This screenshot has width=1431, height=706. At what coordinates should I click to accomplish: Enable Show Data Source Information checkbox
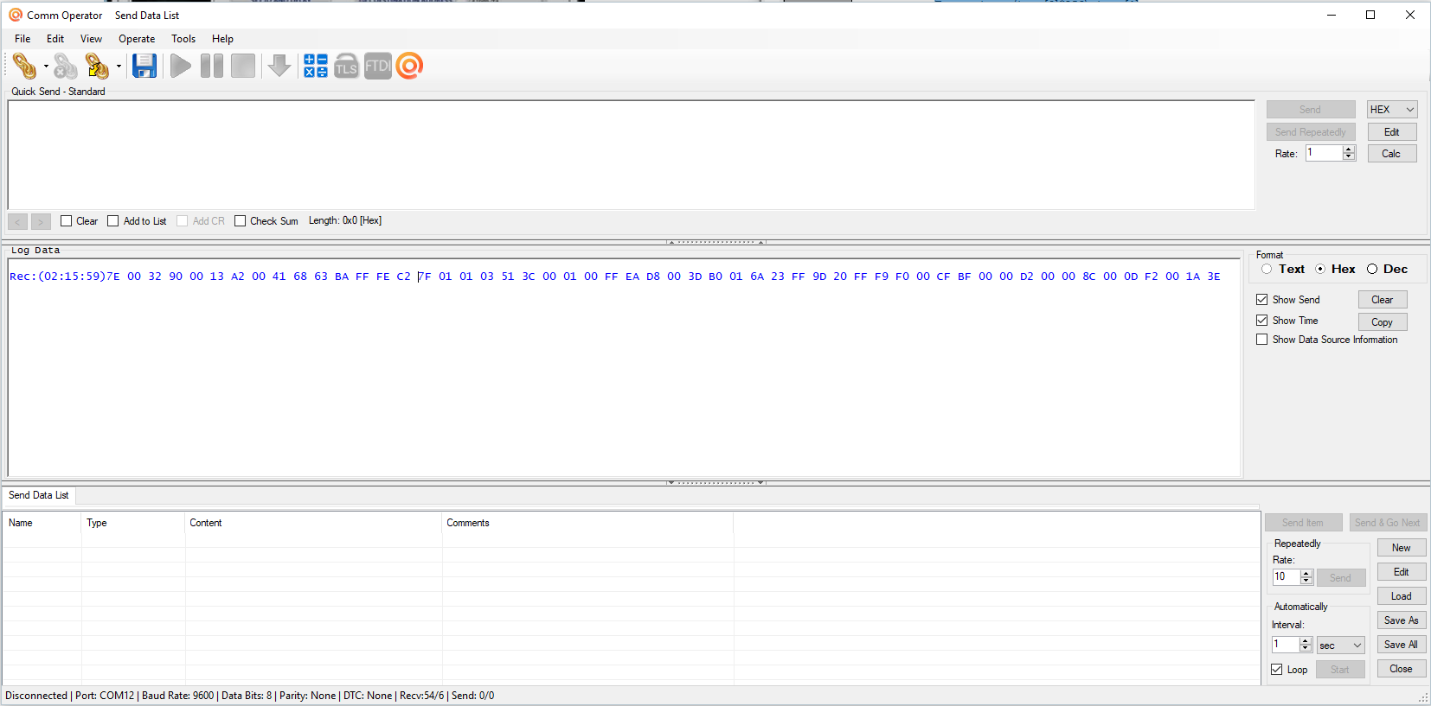click(x=1262, y=340)
